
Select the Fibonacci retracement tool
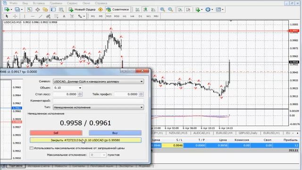(56, 16)
